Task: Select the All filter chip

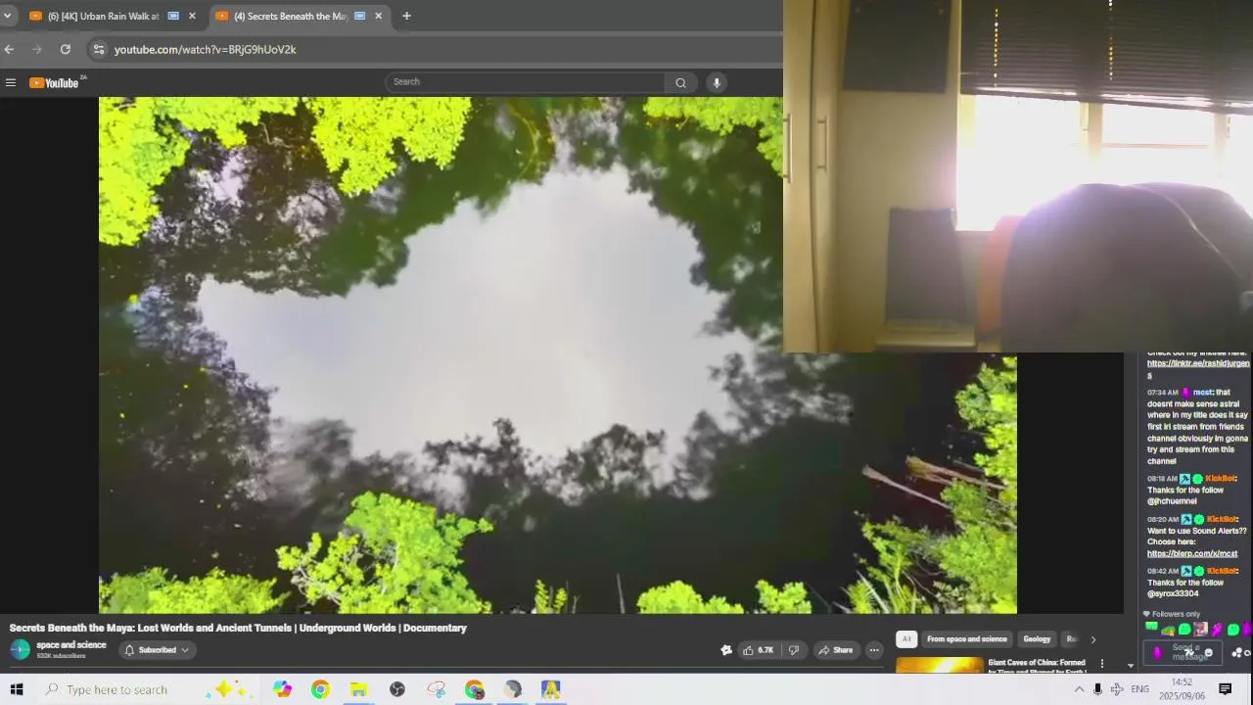Action: [x=906, y=639]
